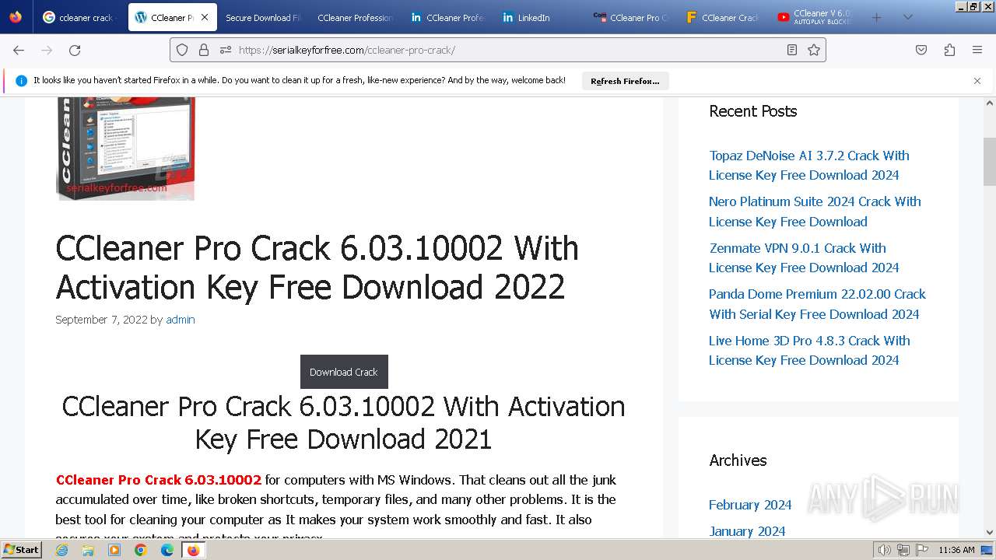Focus the URL address bar
The image size is (996, 560).
498,50
